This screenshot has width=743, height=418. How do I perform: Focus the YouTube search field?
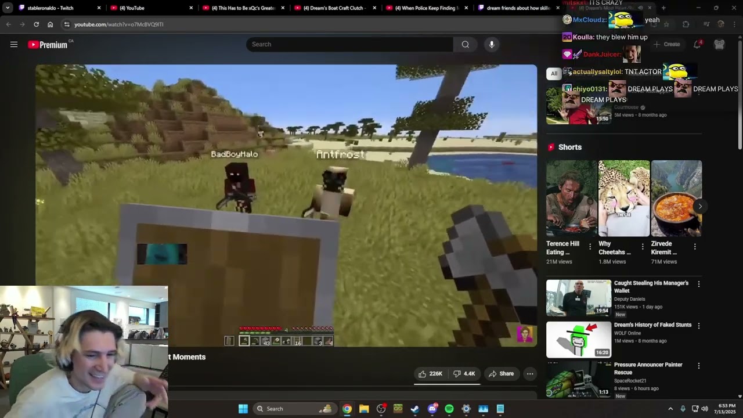point(349,44)
